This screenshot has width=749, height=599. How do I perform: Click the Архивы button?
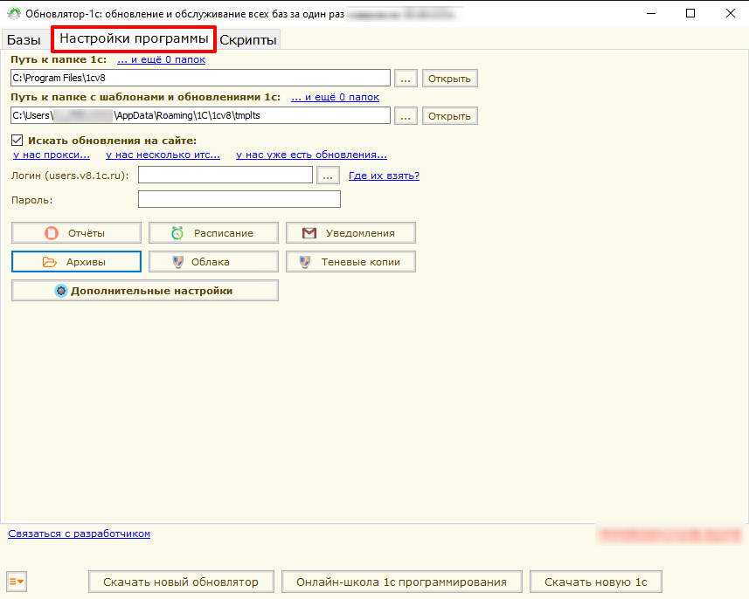(76, 262)
